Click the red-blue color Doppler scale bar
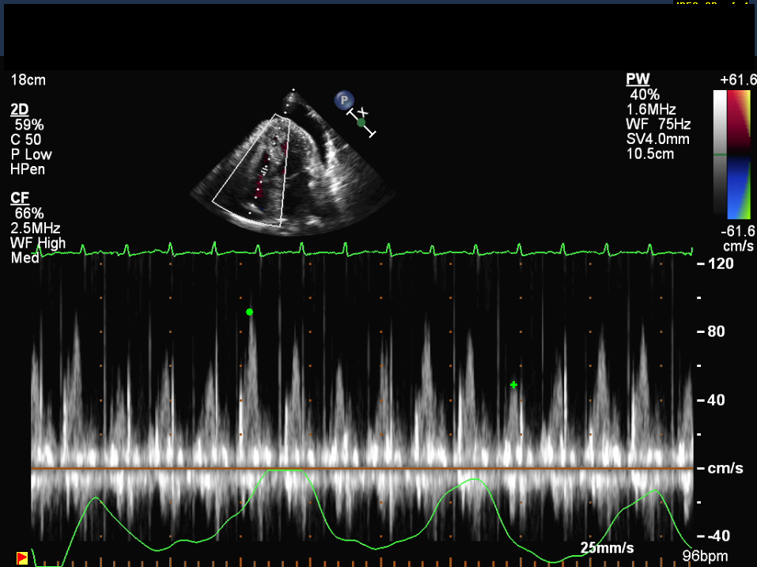 tap(740, 153)
